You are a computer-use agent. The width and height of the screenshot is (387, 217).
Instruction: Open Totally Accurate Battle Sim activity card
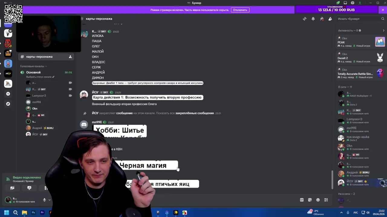pyautogui.click(x=361, y=73)
